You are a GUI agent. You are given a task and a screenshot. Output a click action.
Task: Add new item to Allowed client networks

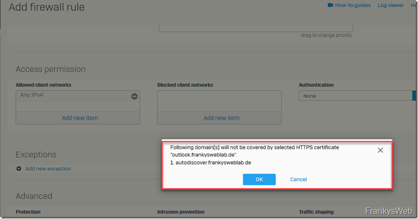click(x=80, y=118)
